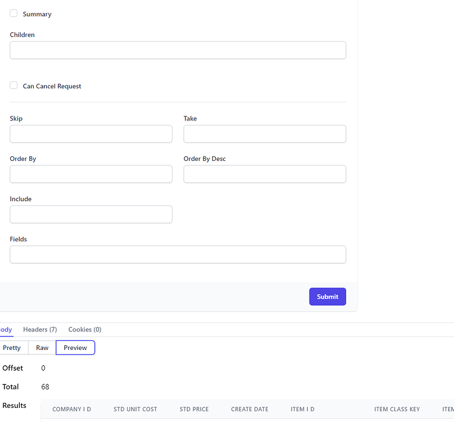This screenshot has height=422, width=454.
Task: Submit the query form
Action: coord(328,297)
